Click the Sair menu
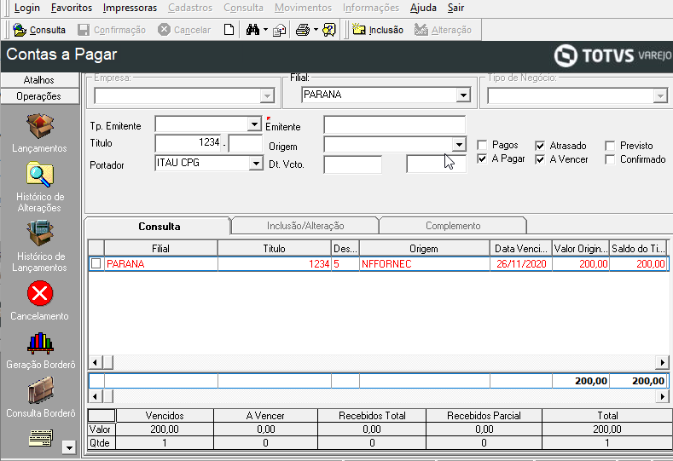Screen dimensions: 673x461 point(455,8)
